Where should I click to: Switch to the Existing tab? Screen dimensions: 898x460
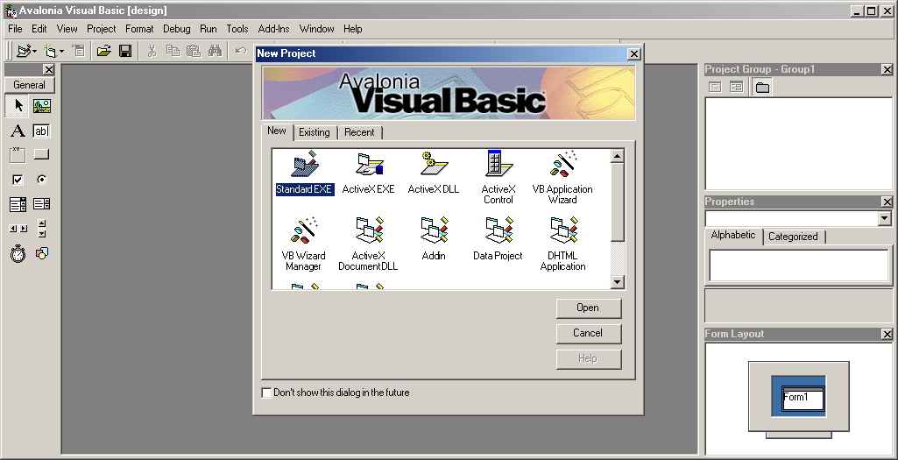(314, 132)
